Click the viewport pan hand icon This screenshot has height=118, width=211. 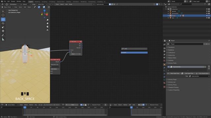(47, 23)
